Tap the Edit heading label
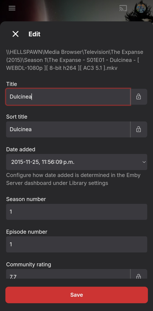This screenshot has height=311, width=153. pos(34,34)
